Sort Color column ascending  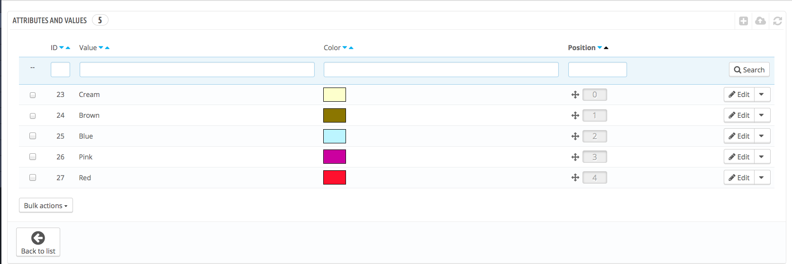point(351,48)
